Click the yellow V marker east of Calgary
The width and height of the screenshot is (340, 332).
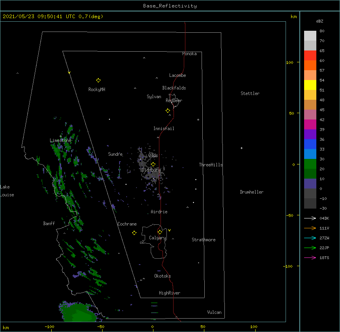[169, 230]
